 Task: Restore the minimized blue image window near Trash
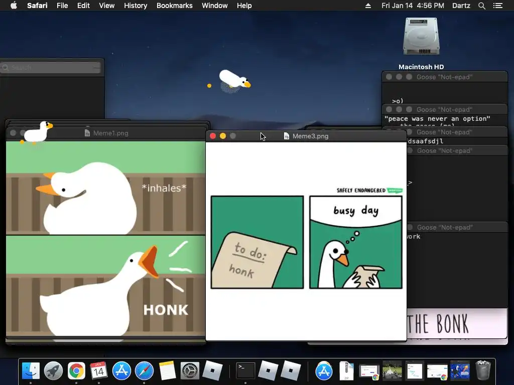(x=460, y=370)
